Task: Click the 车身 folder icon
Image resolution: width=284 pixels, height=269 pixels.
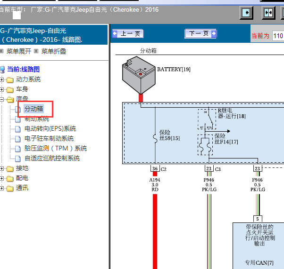Action: click(10, 89)
